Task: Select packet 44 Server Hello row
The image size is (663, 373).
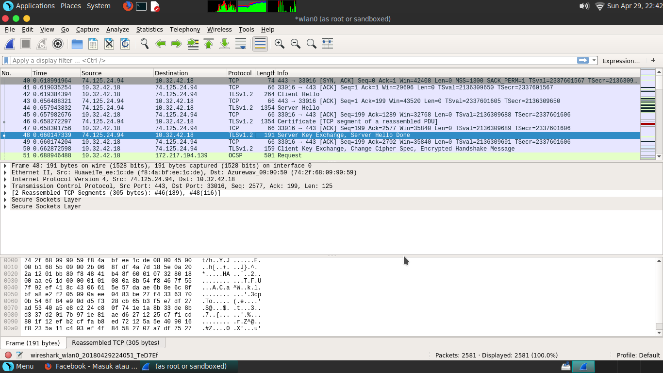Action: click(x=320, y=108)
